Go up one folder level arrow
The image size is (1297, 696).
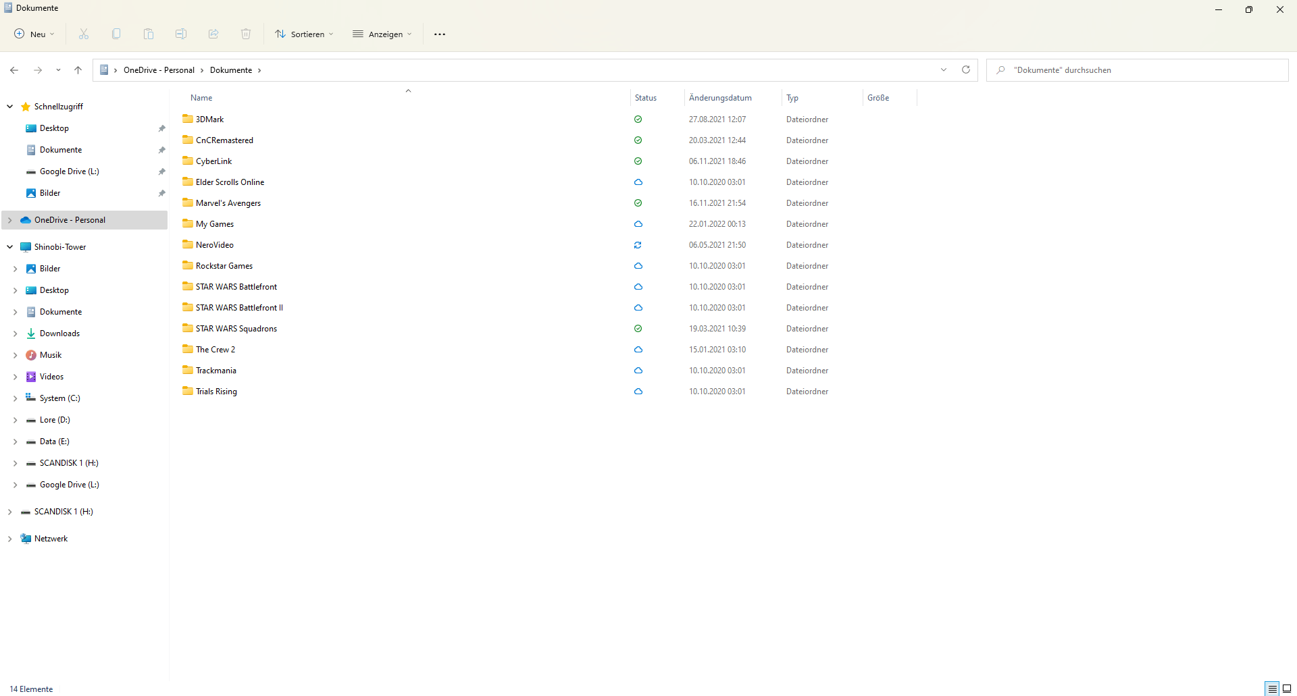pos(78,70)
